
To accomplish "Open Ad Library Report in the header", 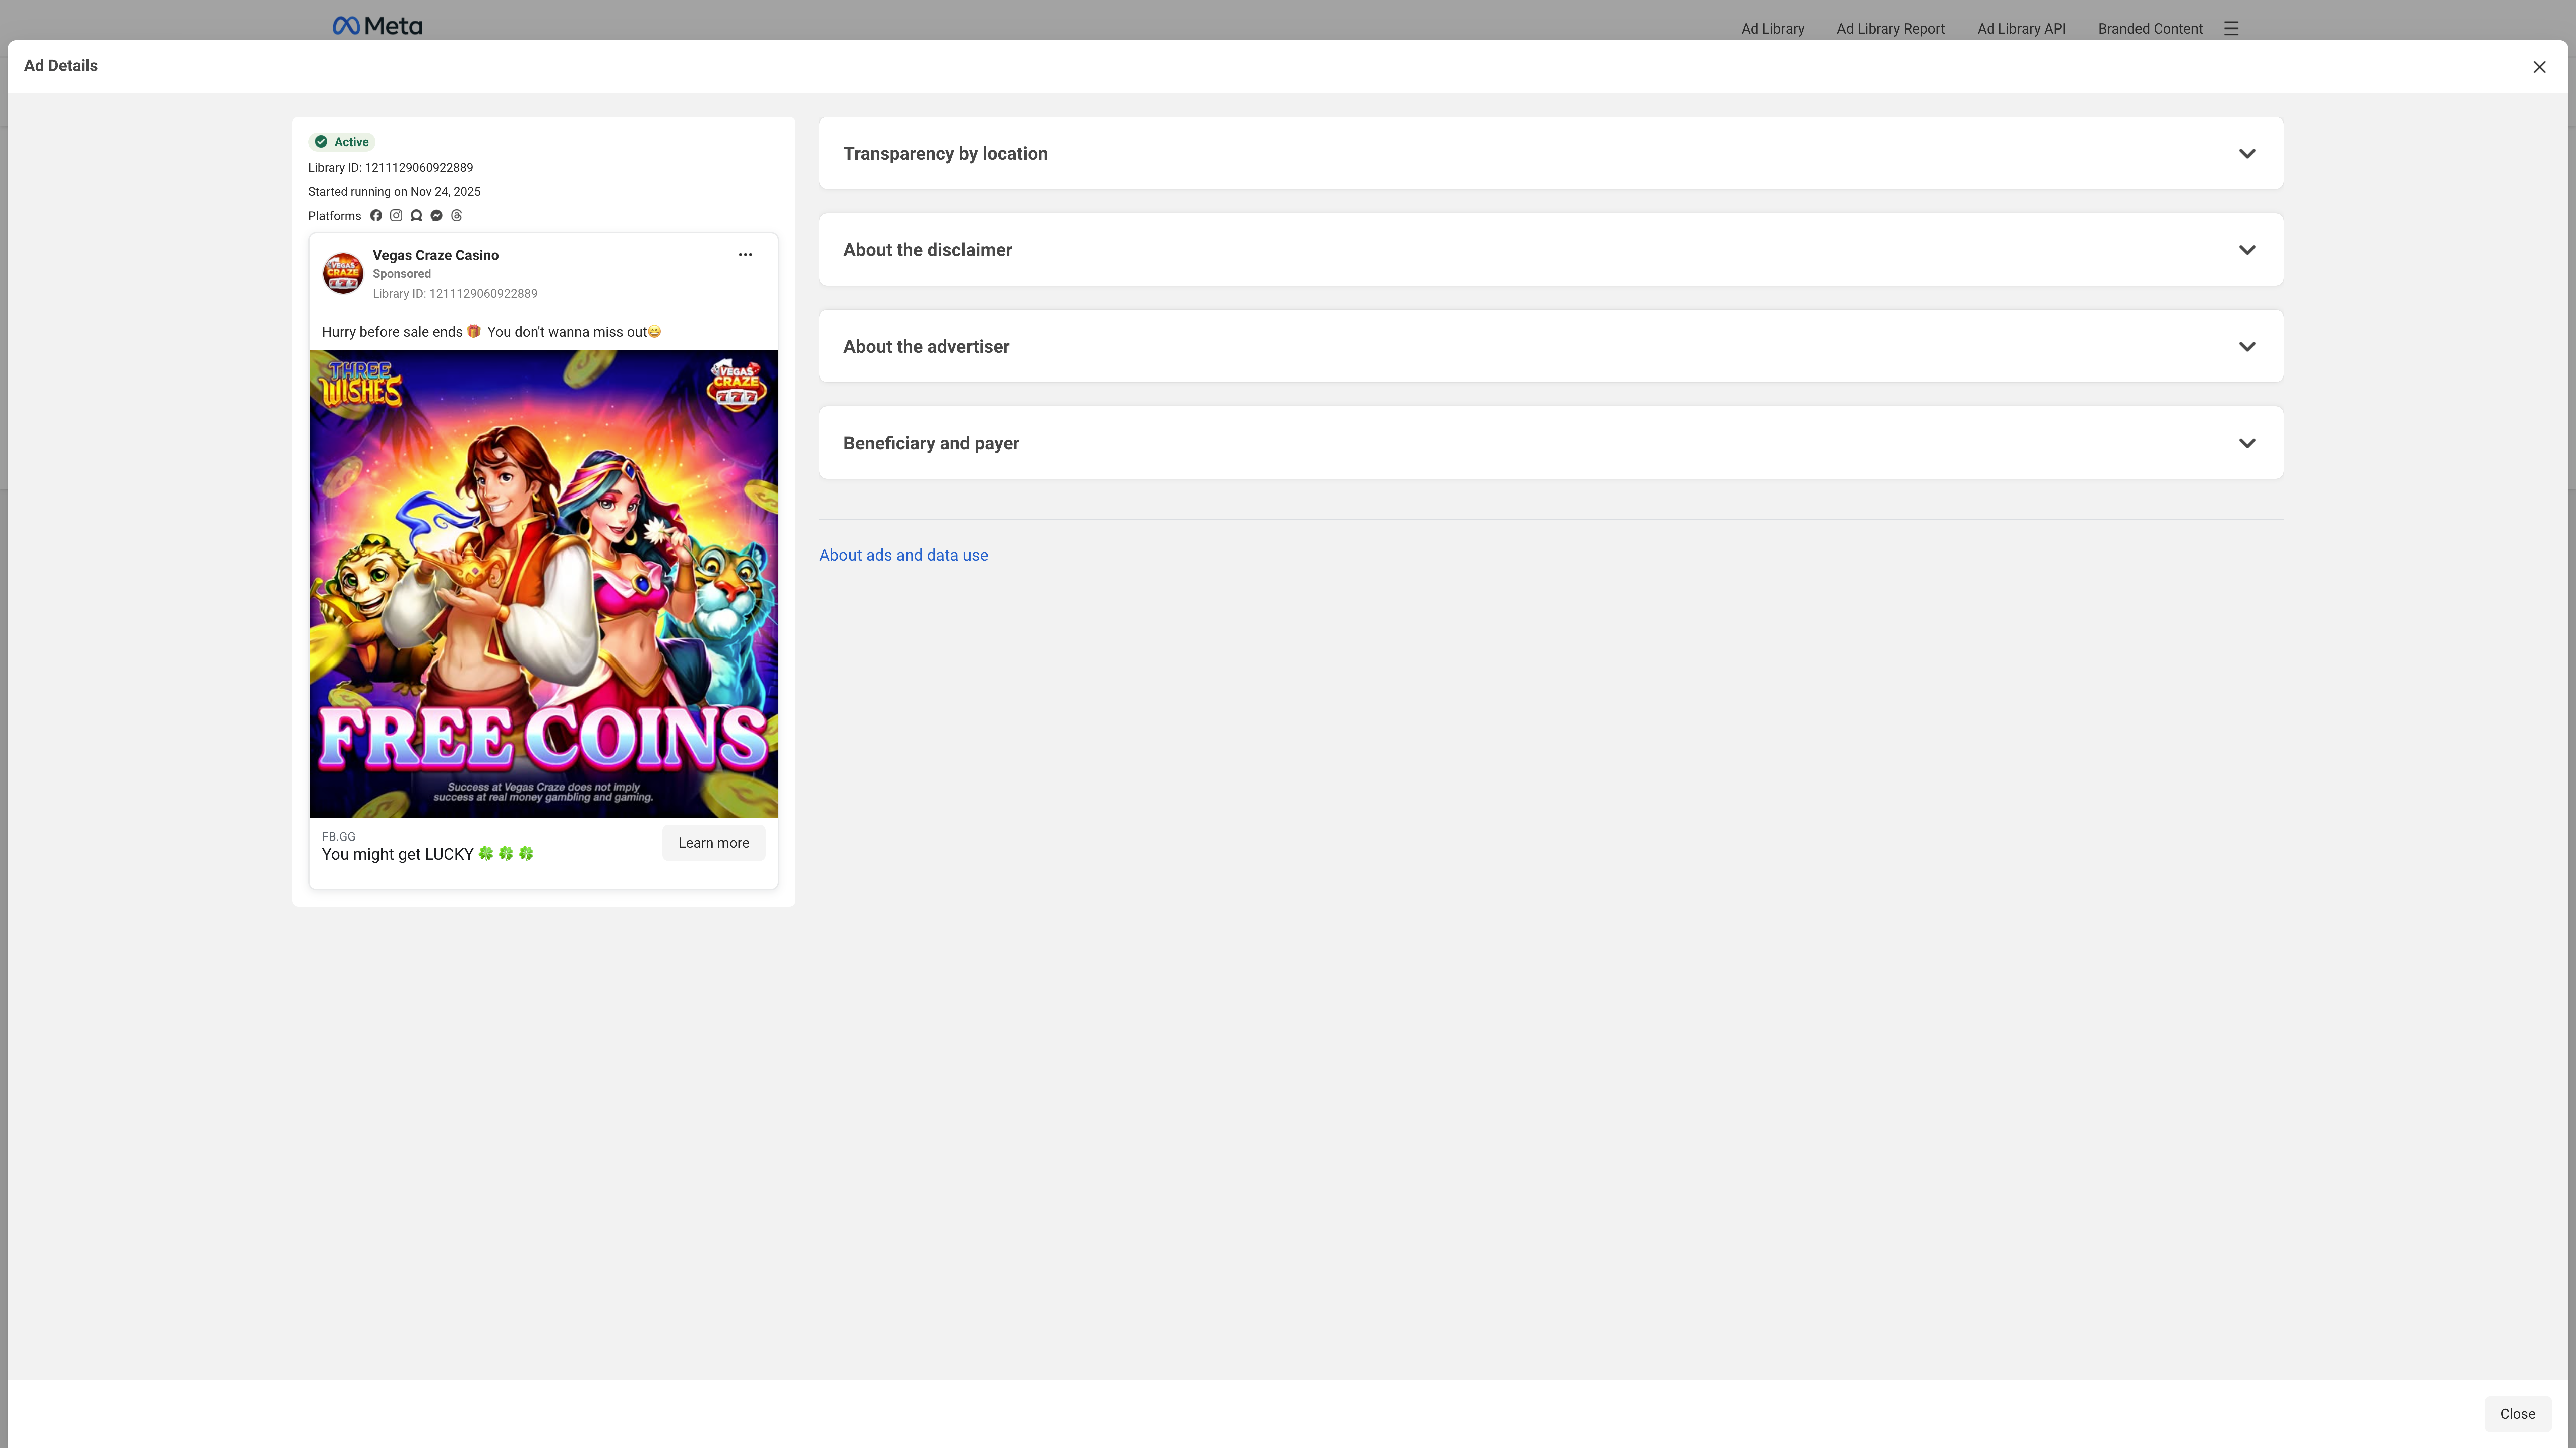I will pos(1890,29).
